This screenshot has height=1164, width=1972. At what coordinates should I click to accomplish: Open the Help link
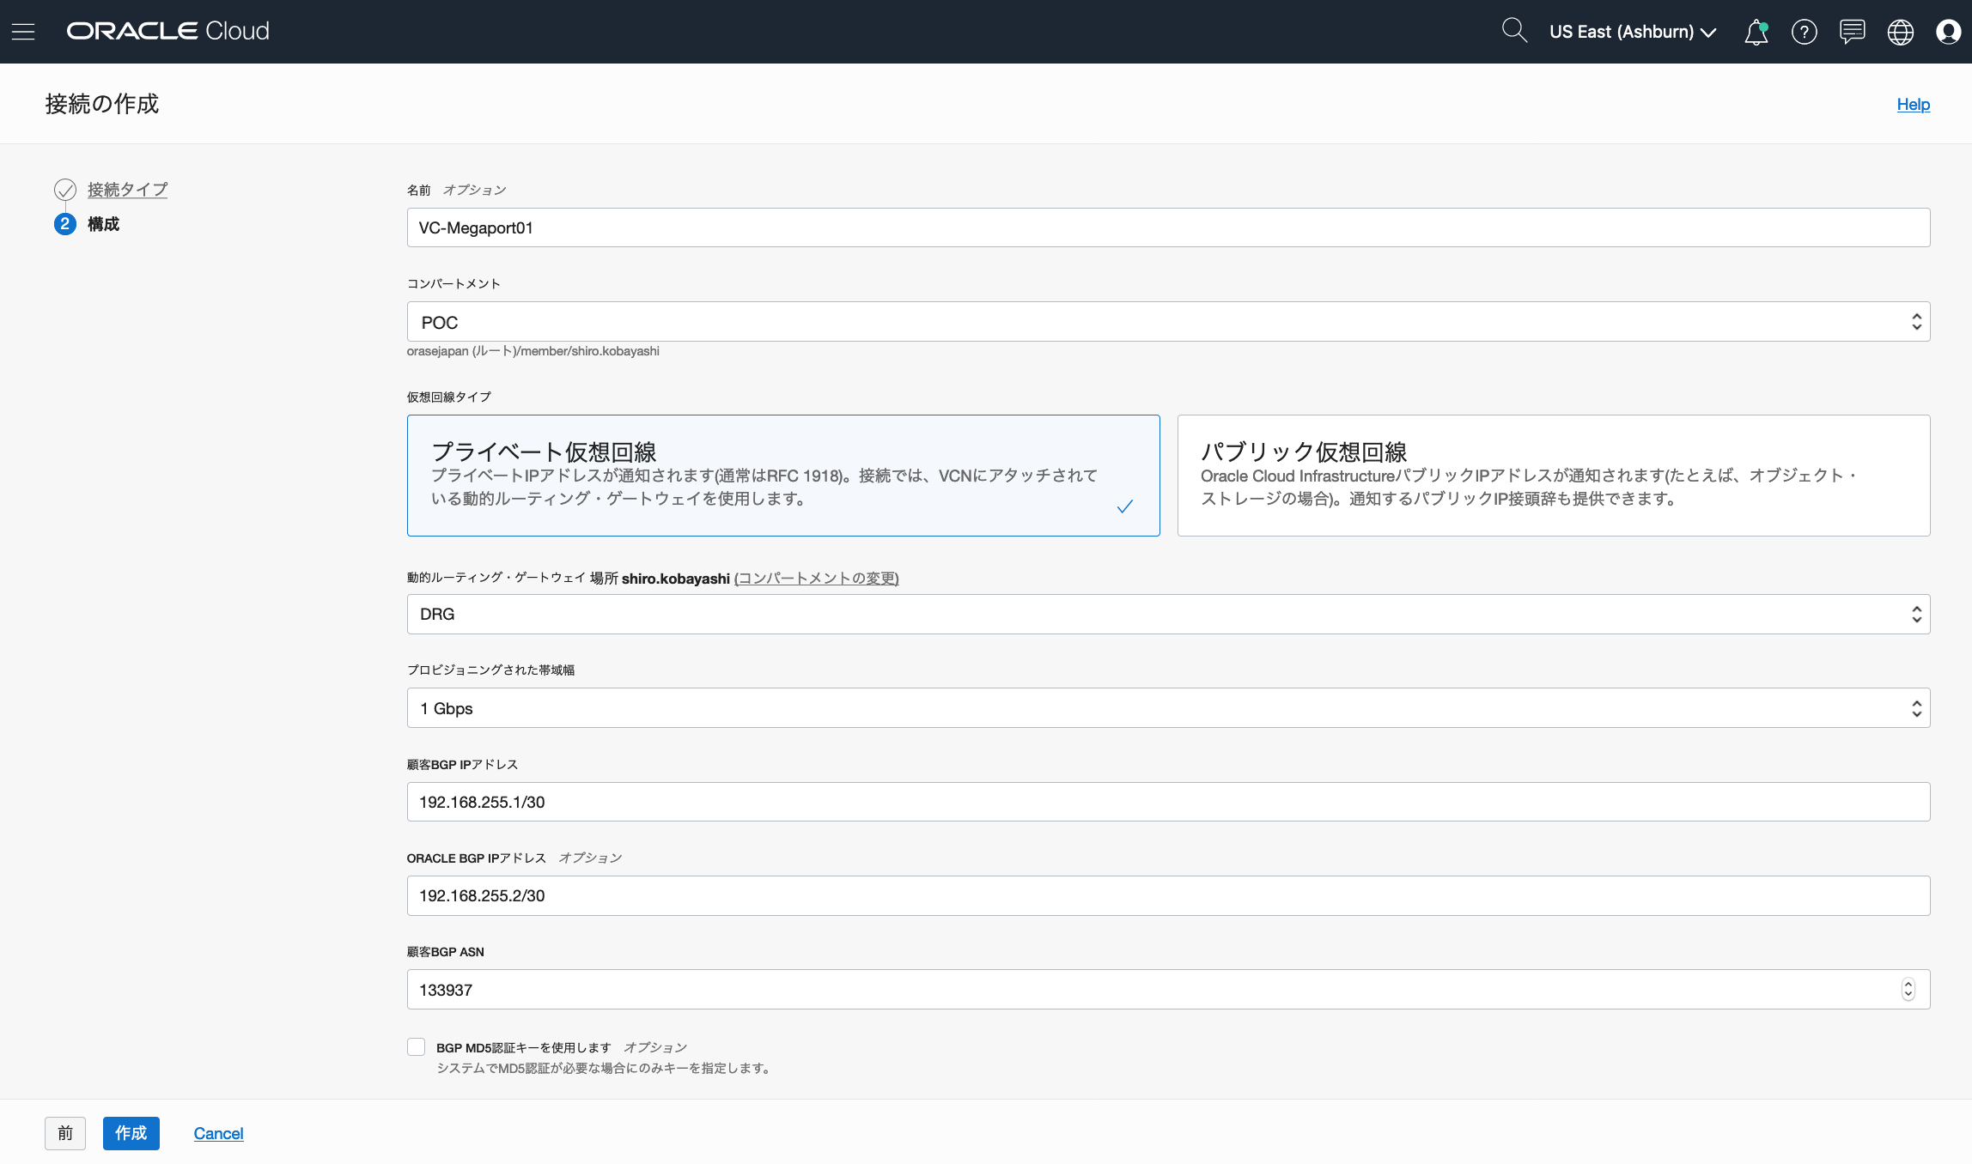tap(1913, 104)
